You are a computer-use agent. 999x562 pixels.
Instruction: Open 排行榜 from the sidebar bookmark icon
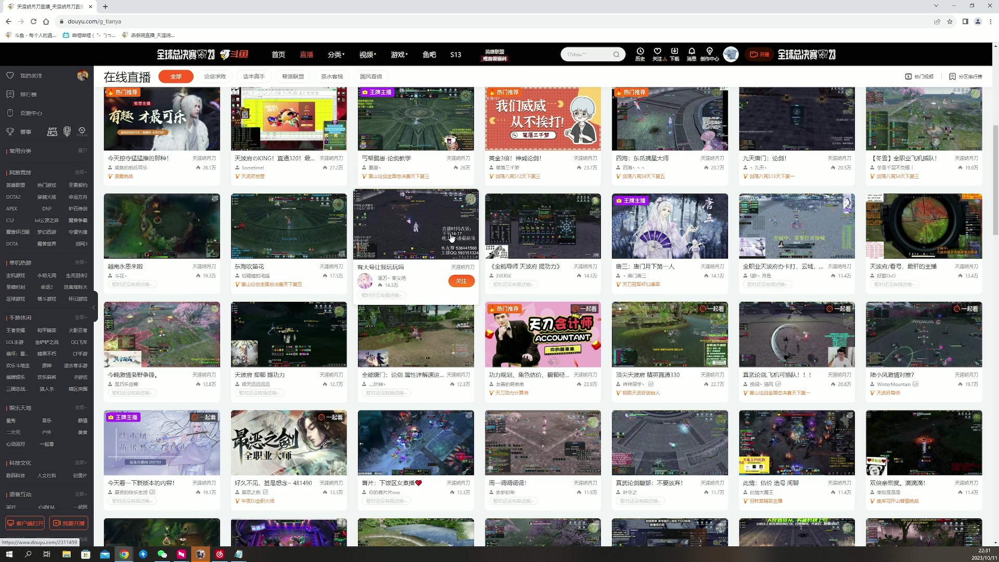click(x=26, y=94)
